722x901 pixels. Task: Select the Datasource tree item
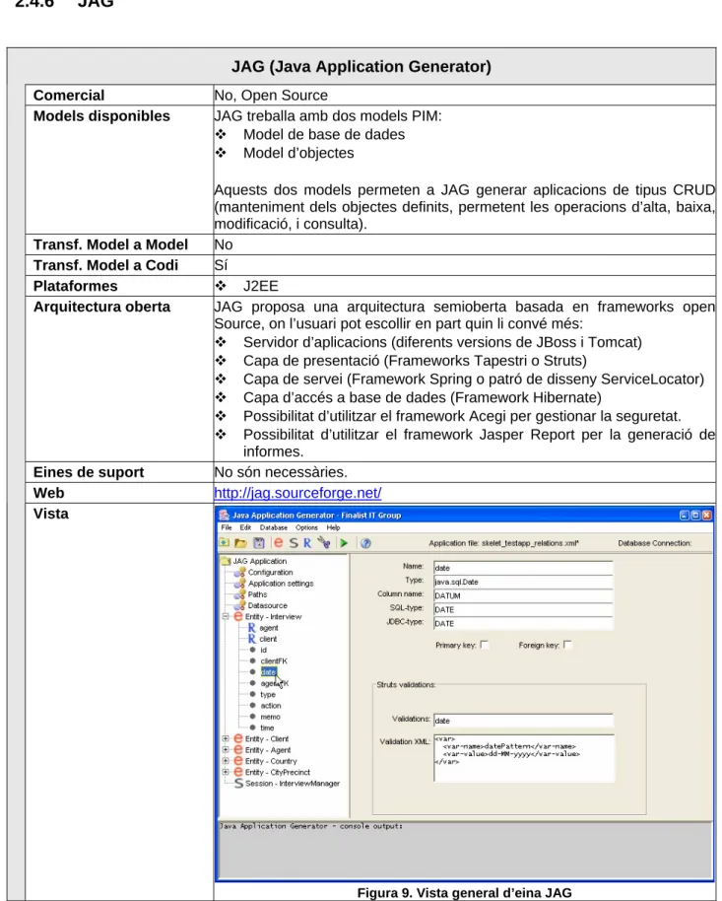267,605
